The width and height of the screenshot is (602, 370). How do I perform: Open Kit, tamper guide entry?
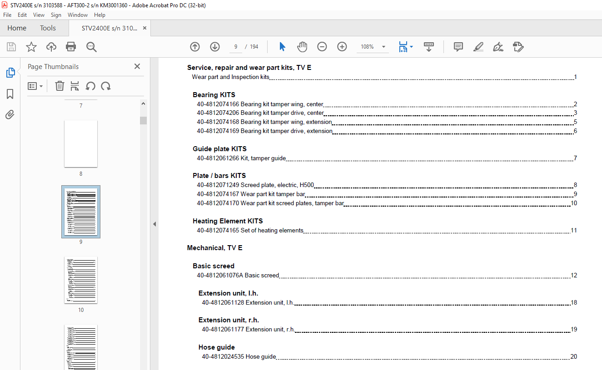pyautogui.click(x=387, y=158)
